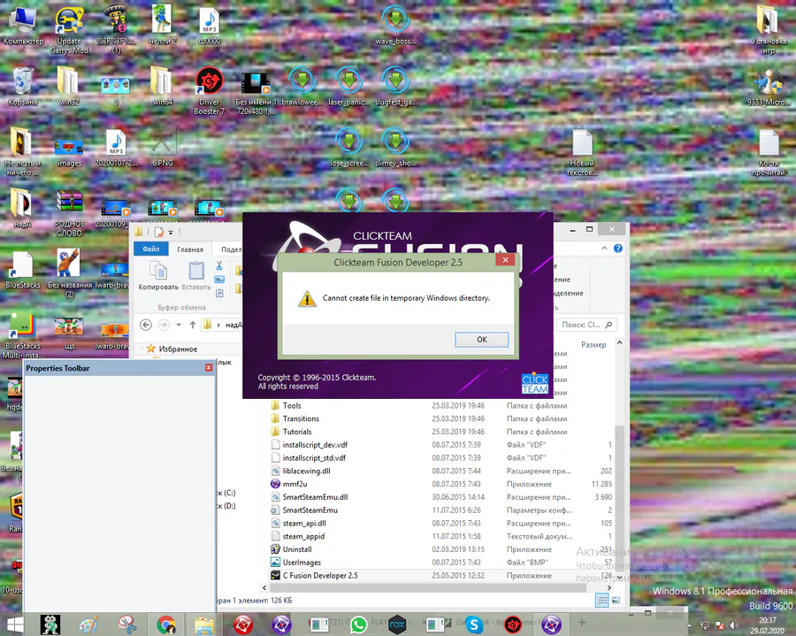Viewport: 796px width, 636px height.
Task: Switch to the Главная ribbon tab
Action: tap(190, 249)
